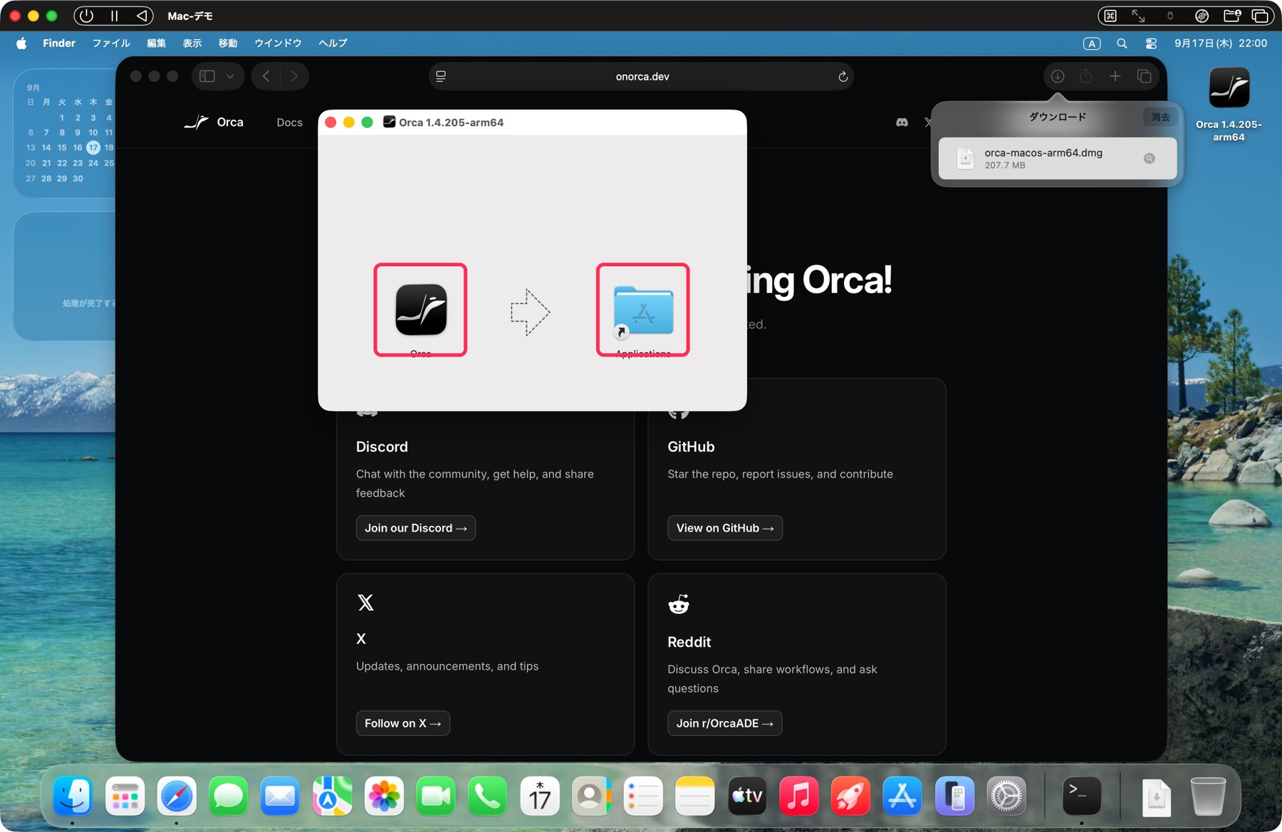This screenshot has height=832, width=1282.
Task: Open Control Center in the menu bar
Action: [1151, 43]
